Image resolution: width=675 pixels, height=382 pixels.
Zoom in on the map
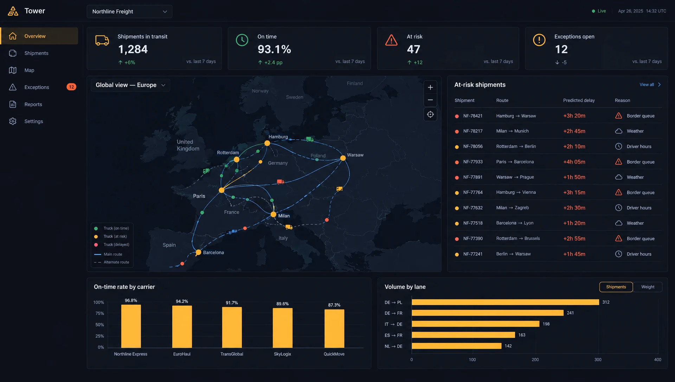(x=430, y=87)
